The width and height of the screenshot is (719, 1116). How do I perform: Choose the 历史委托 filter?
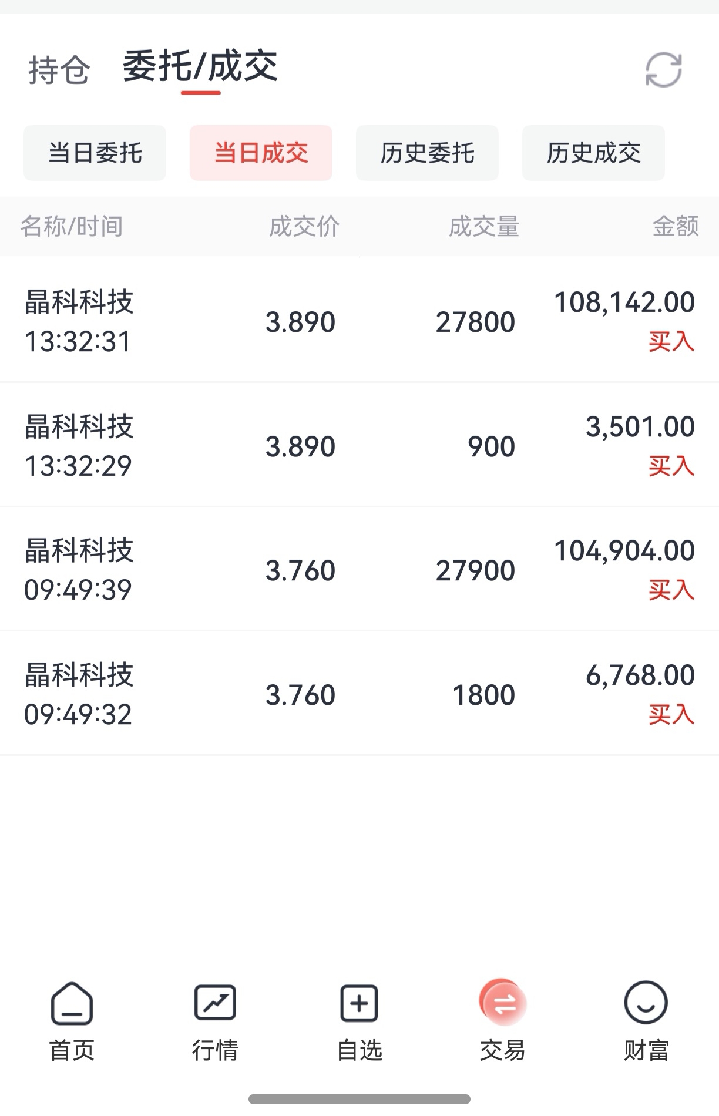tap(427, 153)
